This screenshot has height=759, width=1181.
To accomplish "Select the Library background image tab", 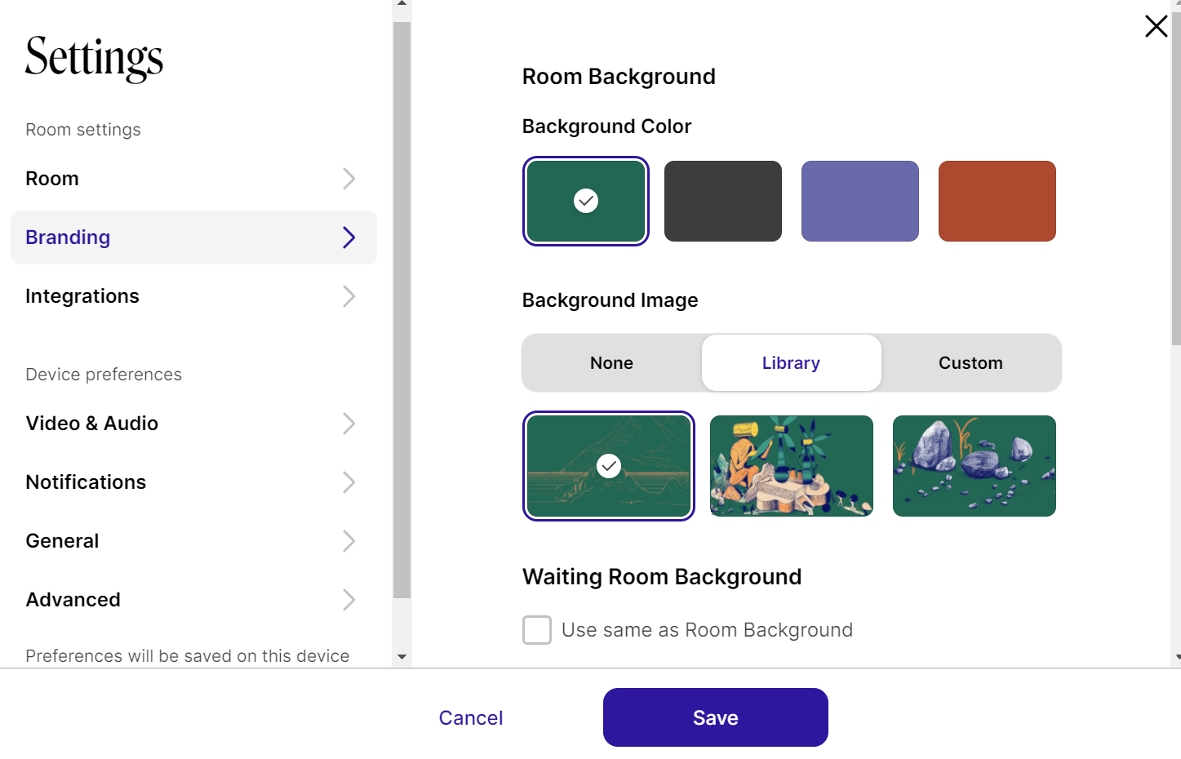I will click(791, 363).
